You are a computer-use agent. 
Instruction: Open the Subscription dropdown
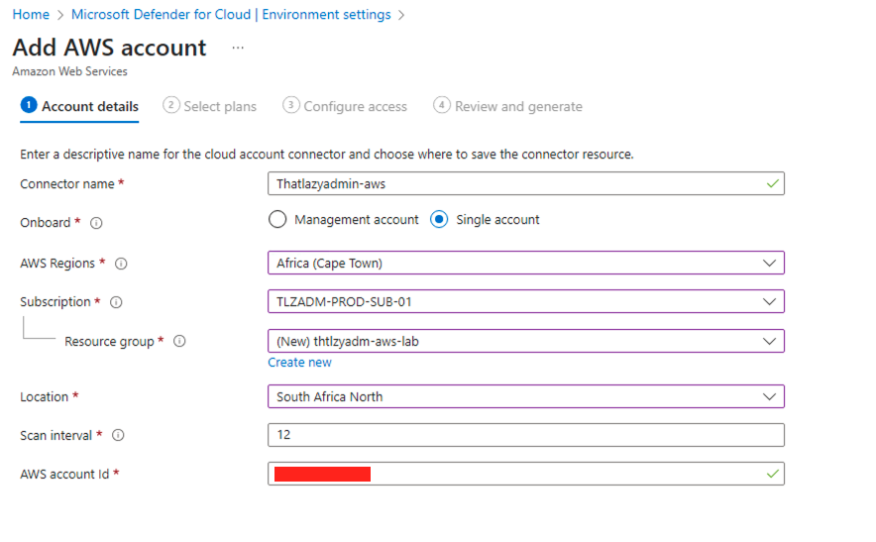pyautogui.click(x=525, y=301)
